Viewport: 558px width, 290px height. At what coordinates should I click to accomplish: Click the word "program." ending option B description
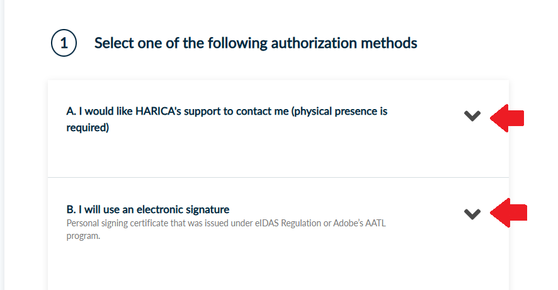(83, 237)
